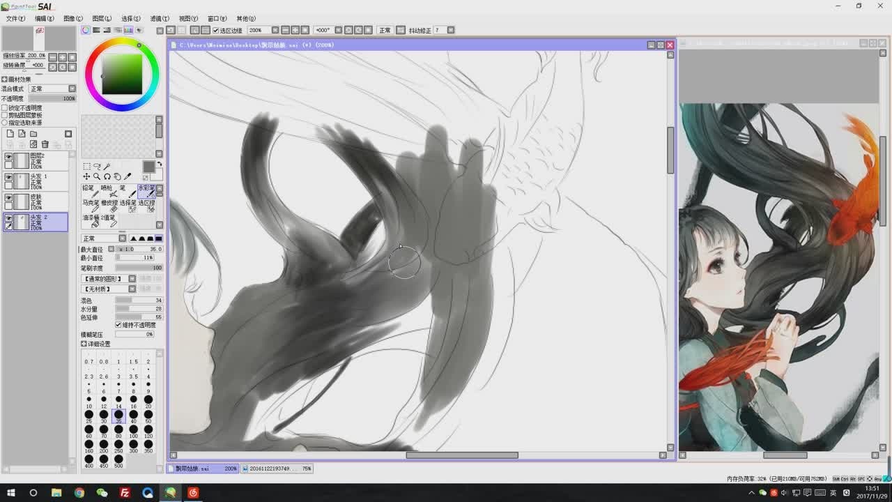Viewport: 892px width, 502px height.
Task: Open the 文件 menu
Action: [15, 19]
